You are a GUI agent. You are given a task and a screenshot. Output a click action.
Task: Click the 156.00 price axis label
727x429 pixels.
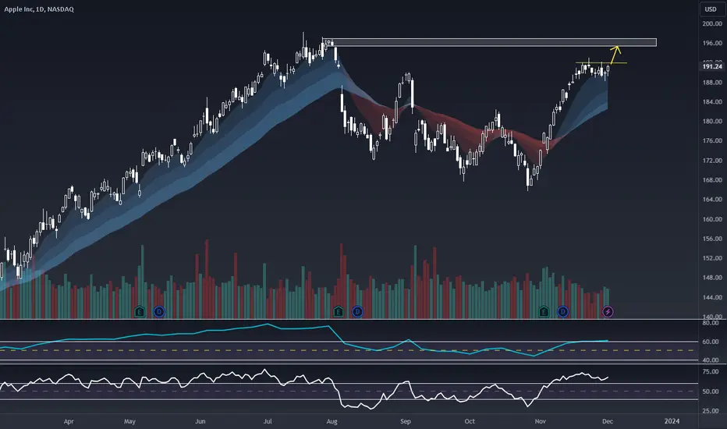(x=712, y=239)
